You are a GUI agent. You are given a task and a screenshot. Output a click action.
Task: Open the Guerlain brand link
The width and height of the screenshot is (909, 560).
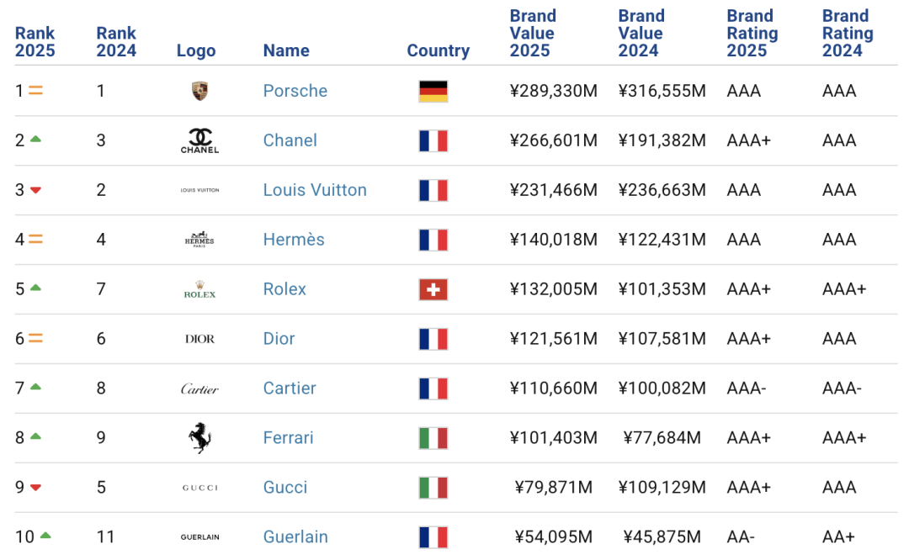(295, 536)
